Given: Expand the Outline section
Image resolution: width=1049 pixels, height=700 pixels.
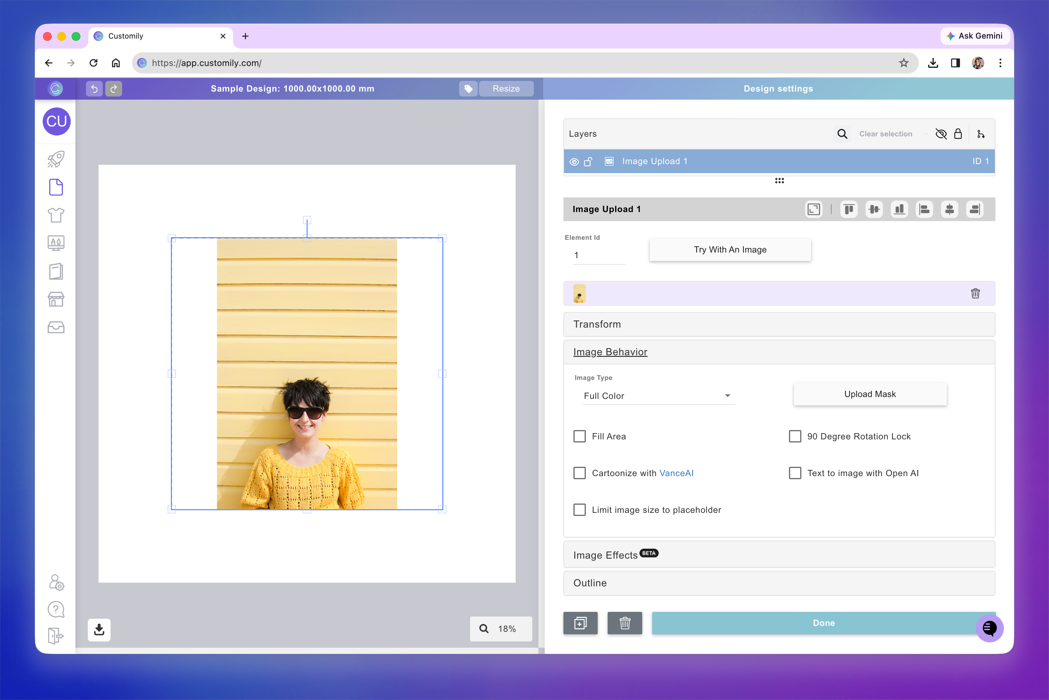Looking at the screenshot, I should [x=779, y=583].
